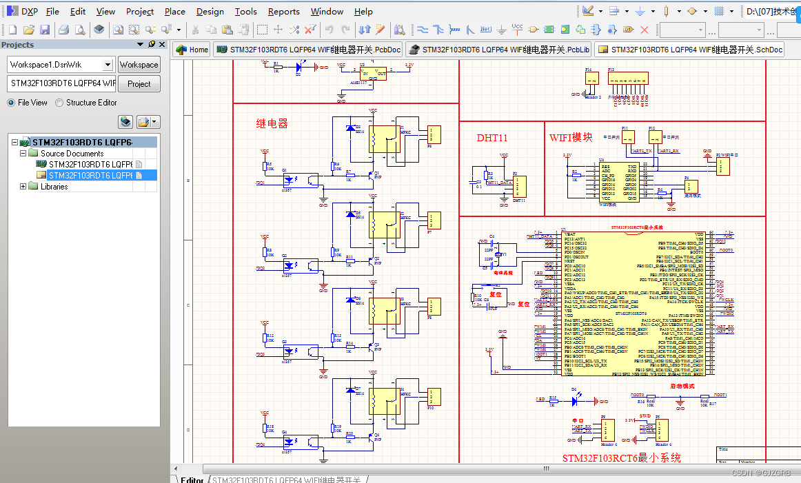Place a Net Label using the toolbar

click(485, 30)
